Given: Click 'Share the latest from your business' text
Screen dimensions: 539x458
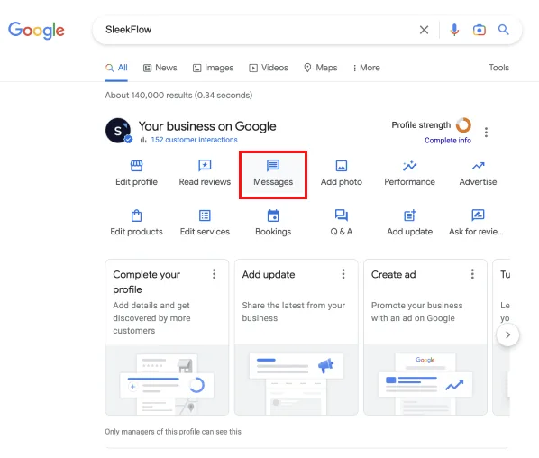Looking at the screenshot, I should 293,312.
